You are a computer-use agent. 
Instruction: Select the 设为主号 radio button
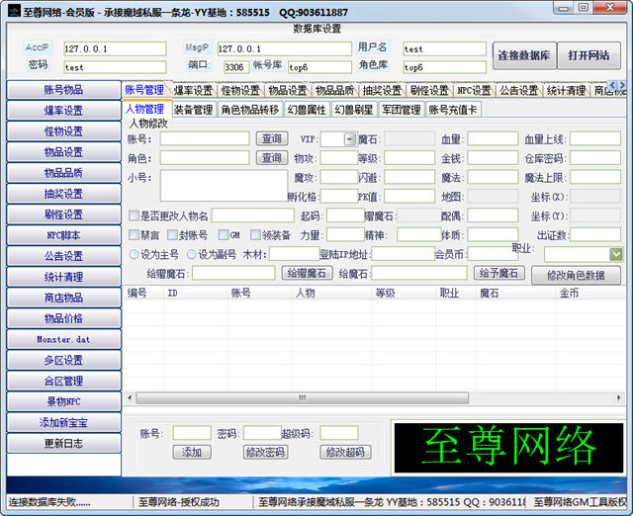[134, 254]
